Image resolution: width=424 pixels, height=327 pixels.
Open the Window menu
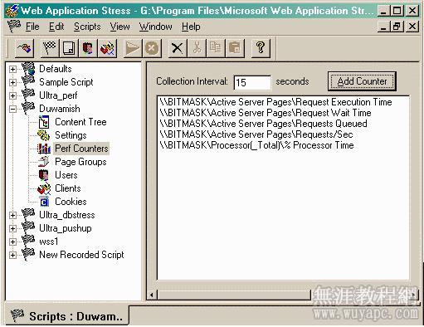[x=155, y=27]
